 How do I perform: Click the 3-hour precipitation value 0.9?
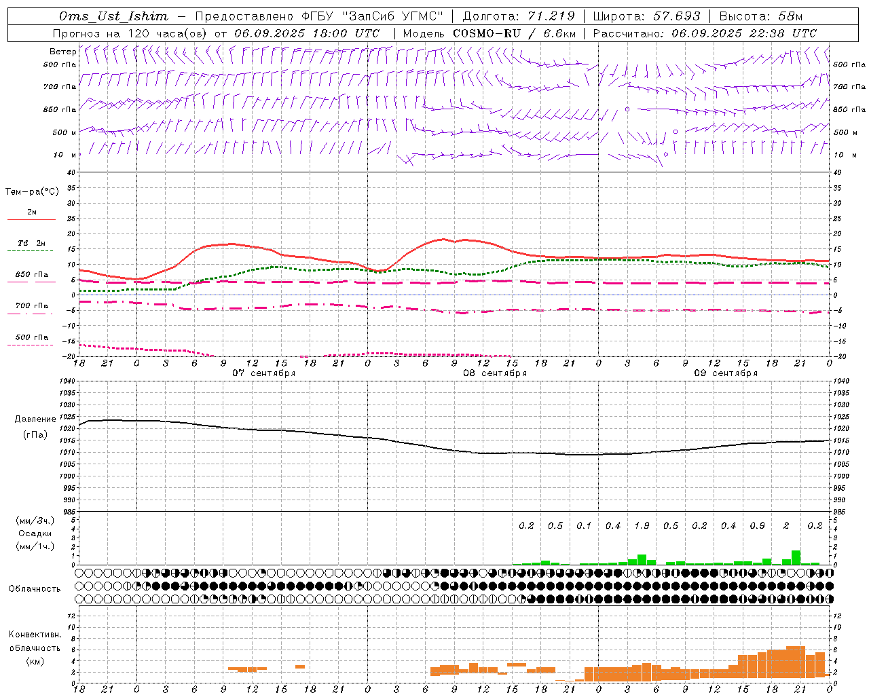click(x=757, y=525)
